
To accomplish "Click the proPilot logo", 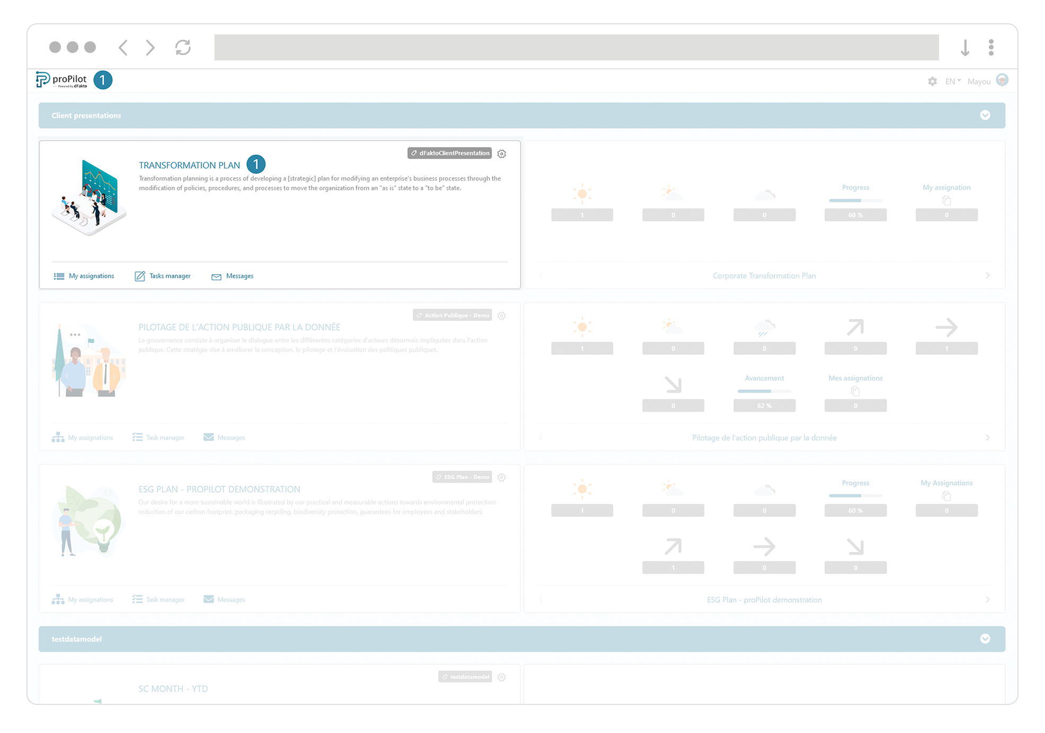I will click(61, 79).
